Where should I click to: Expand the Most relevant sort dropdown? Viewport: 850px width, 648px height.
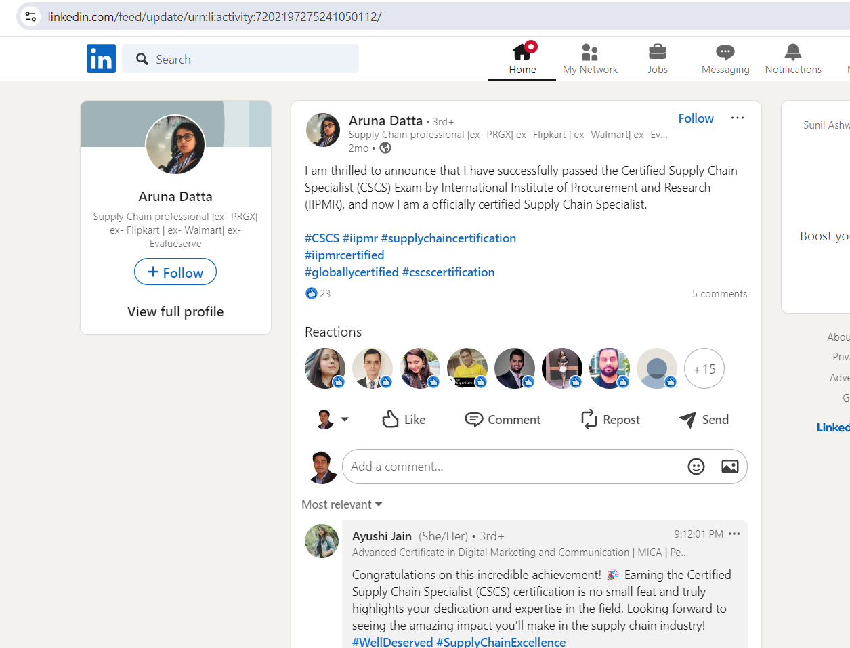pyautogui.click(x=342, y=504)
